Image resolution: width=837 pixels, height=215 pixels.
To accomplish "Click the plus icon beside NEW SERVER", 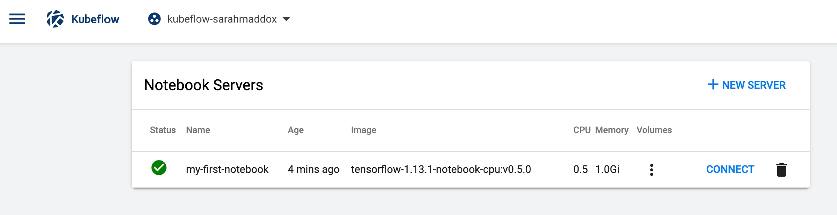I will pos(713,85).
